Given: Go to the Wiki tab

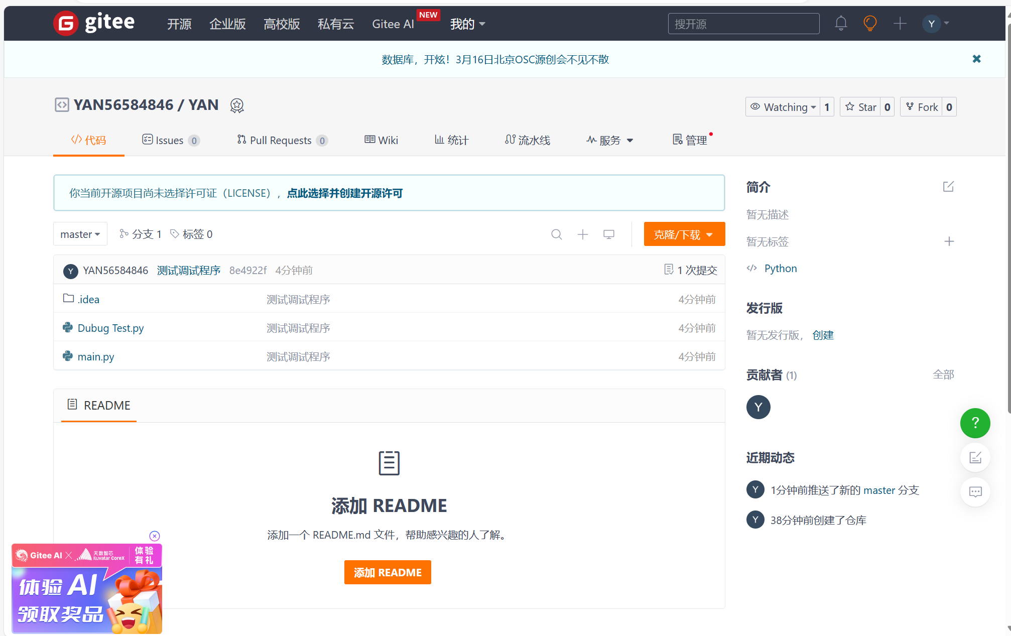Looking at the screenshot, I should pos(381,140).
